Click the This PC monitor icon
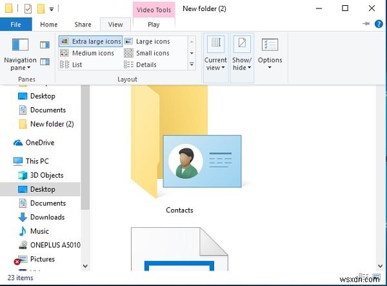The image size is (387, 286). pos(18,161)
